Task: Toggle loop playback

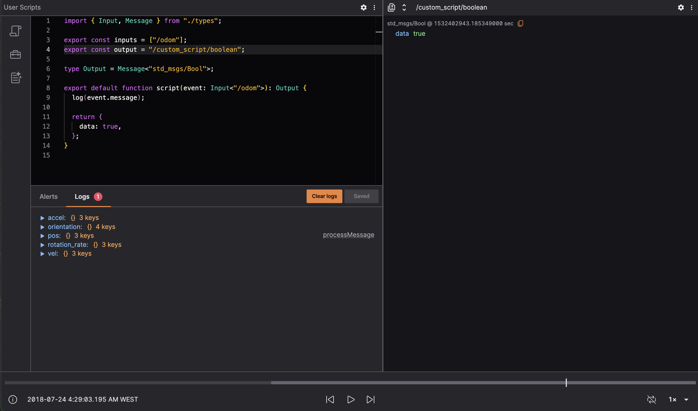Action: (651, 399)
